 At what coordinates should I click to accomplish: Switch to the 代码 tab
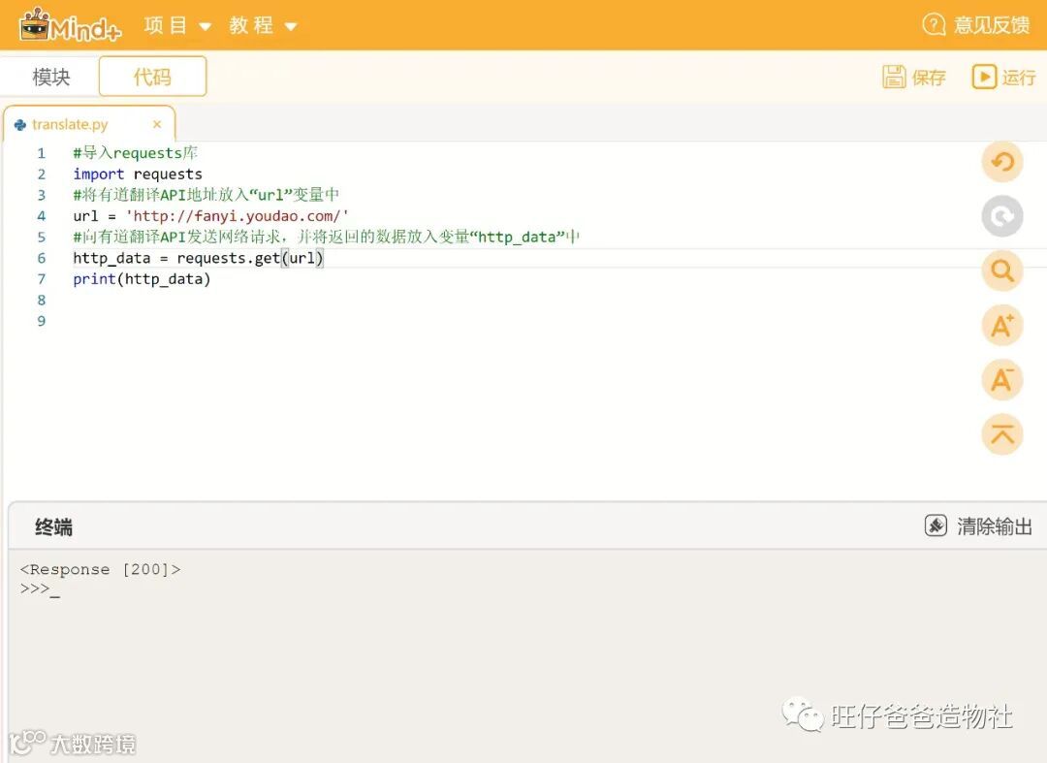click(x=152, y=76)
